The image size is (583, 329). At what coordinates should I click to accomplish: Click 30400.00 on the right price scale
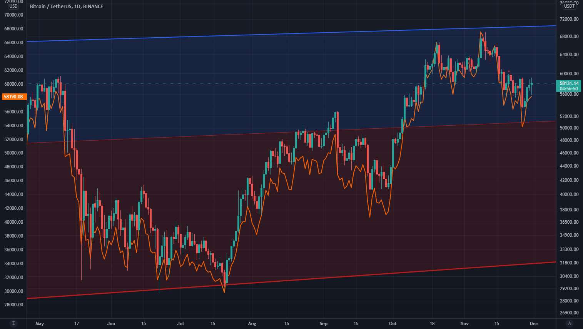[x=569, y=276]
